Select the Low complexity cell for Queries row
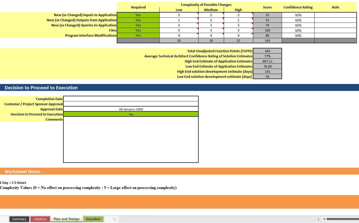This screenshot has width=359, height=223. click(x=179, y=25)
